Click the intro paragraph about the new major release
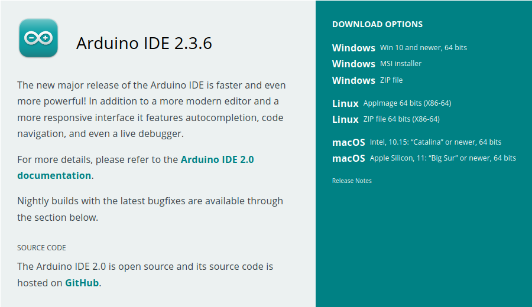Screen dimensions: 532x307 151,110
